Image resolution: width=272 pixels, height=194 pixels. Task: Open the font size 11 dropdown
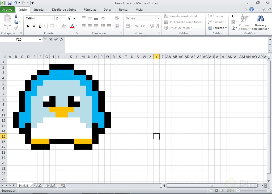(64, 18)
